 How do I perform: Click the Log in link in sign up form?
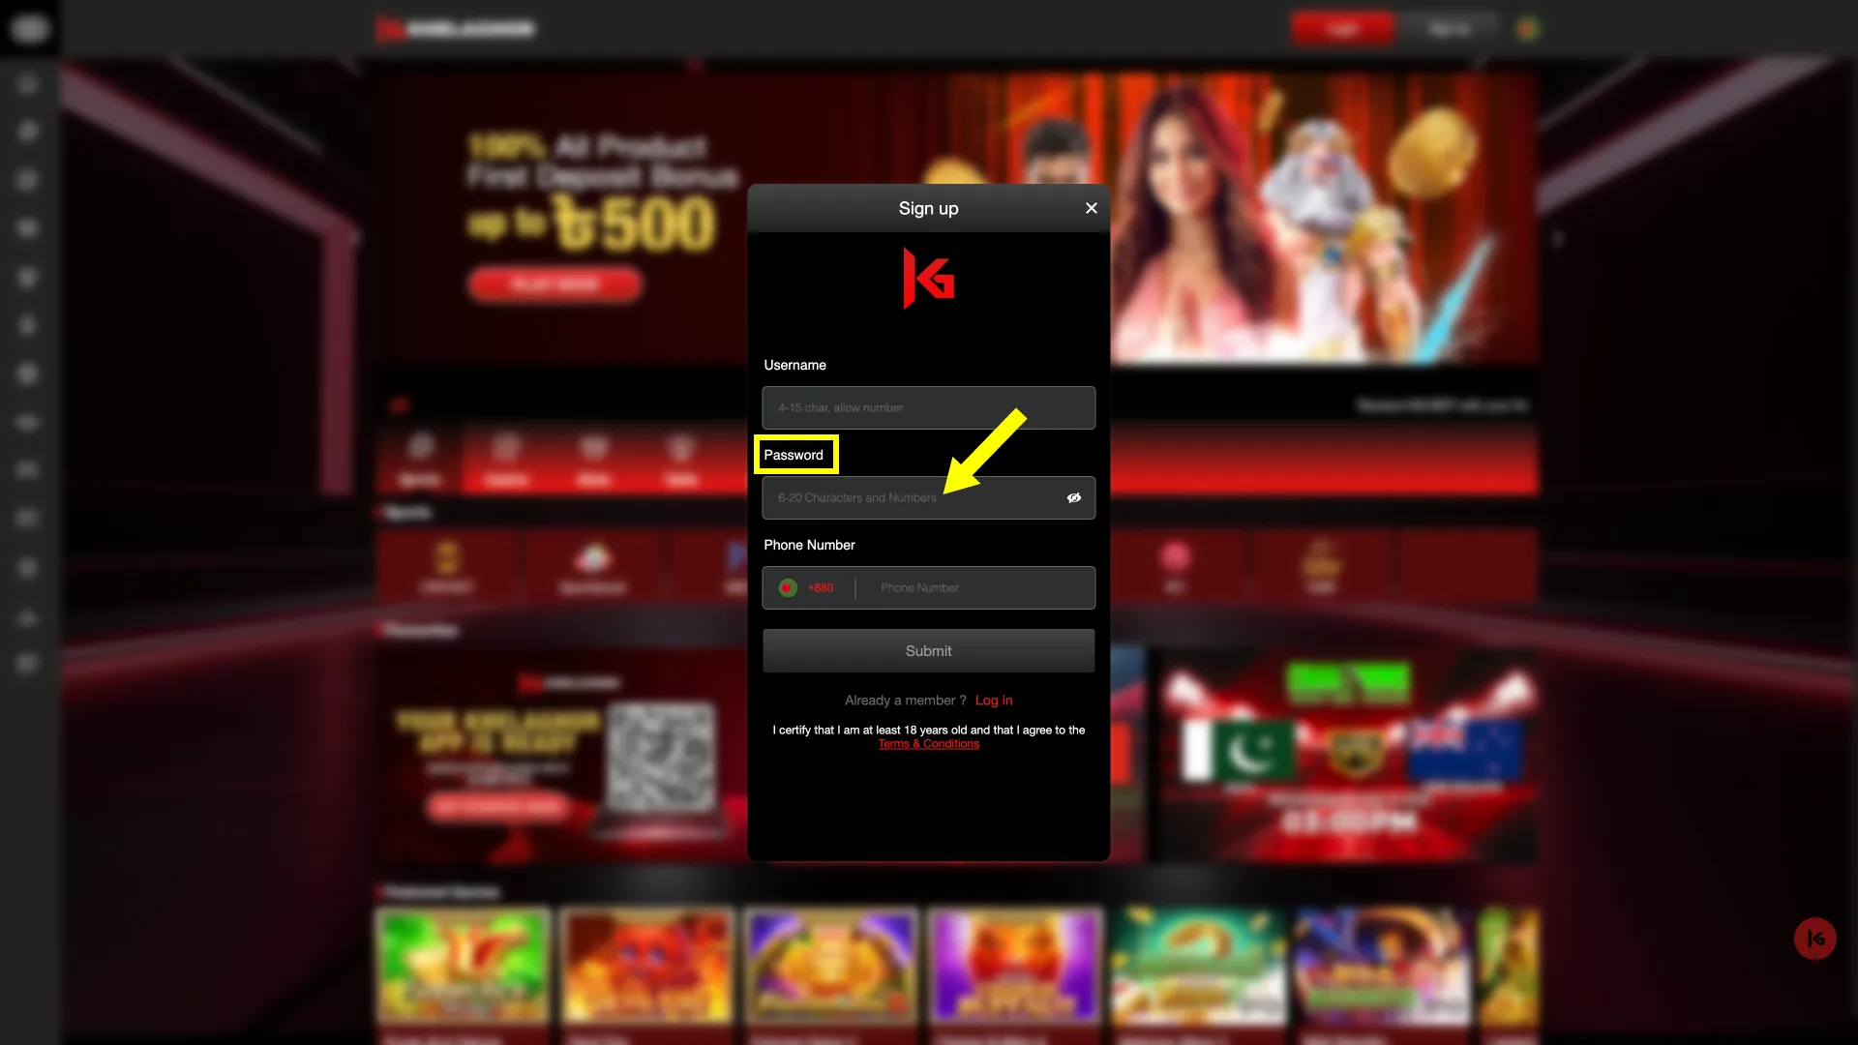(x=994, y=700)
